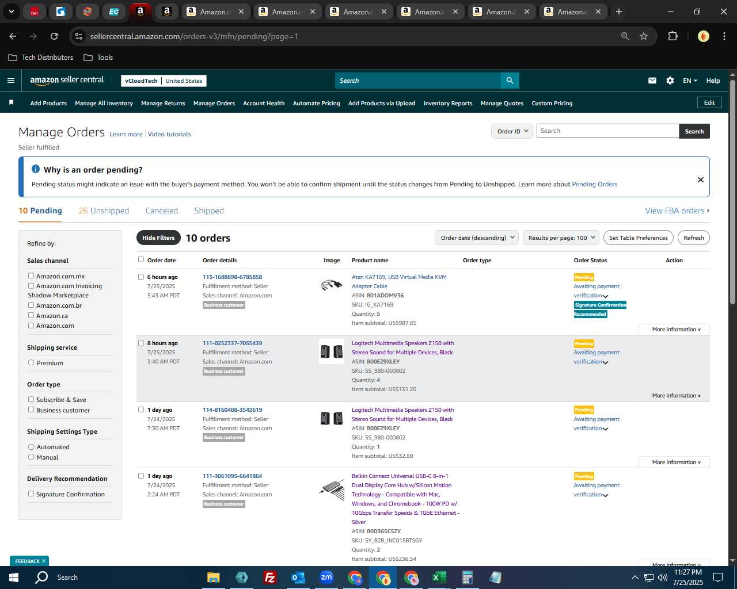This screenshot has height=589, width=737.
Task: Open the Results per page dropdown
Action: pyautogui.click(x=561, y=238)
